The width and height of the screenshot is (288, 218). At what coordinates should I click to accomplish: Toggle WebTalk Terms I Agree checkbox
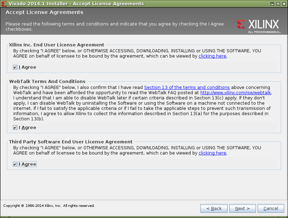click(x=15, y=128)
